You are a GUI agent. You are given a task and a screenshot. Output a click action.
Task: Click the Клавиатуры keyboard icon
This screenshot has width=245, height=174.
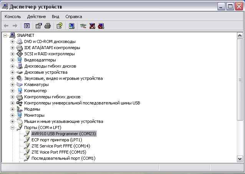coord(19,85)
